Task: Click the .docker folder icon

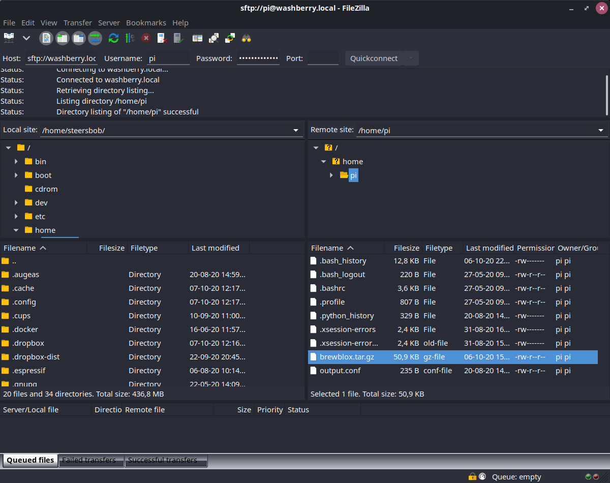Action: tap(6, 329)
